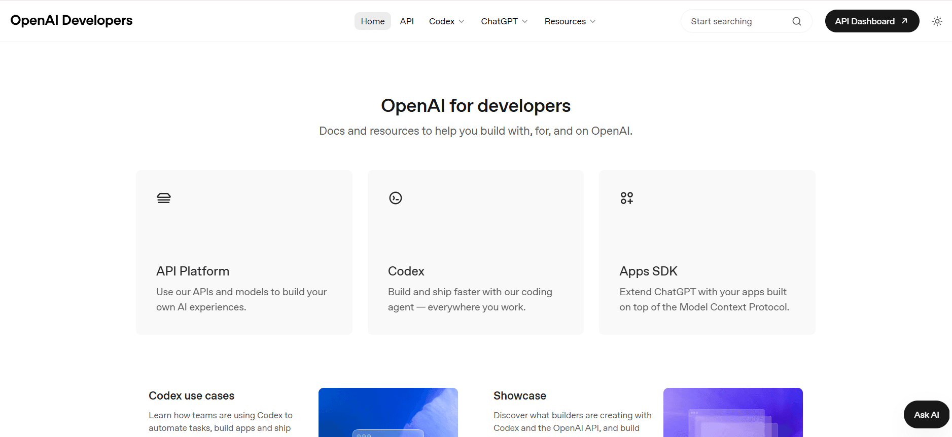
Task: Open the Showcase heading
Action: coord(520,396)
